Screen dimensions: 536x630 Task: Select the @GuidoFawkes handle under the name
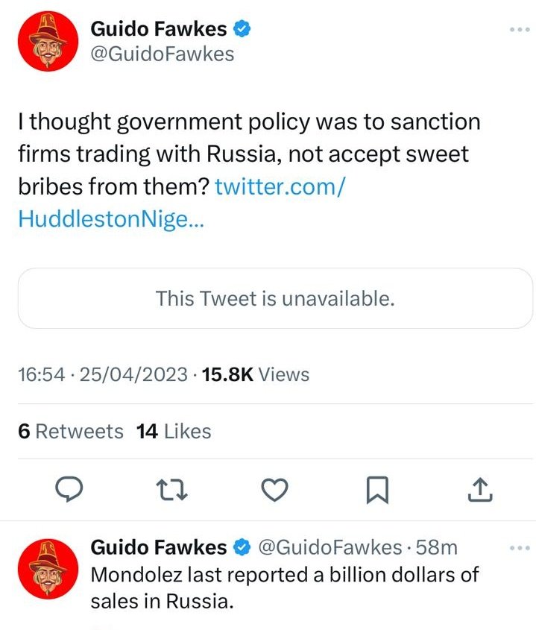click(163, 54)
